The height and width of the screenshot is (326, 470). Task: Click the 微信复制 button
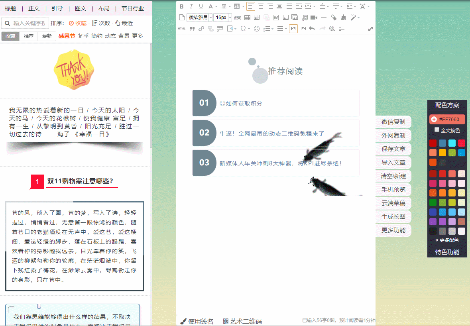pyautogui.click(x=393, y=122)
